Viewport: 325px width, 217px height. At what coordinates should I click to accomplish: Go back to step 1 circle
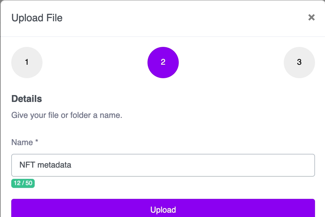(27, 63)
